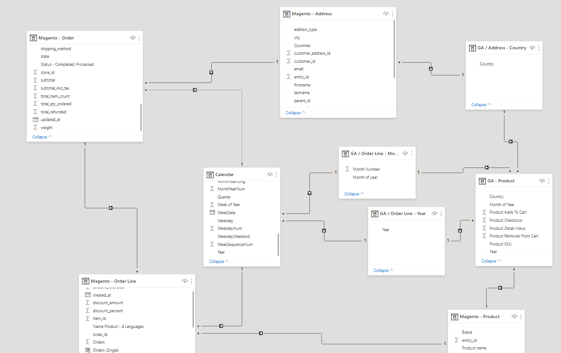Click relationship arrow between Order and Order Line
The image size is (561, 353).
(111, 208)
